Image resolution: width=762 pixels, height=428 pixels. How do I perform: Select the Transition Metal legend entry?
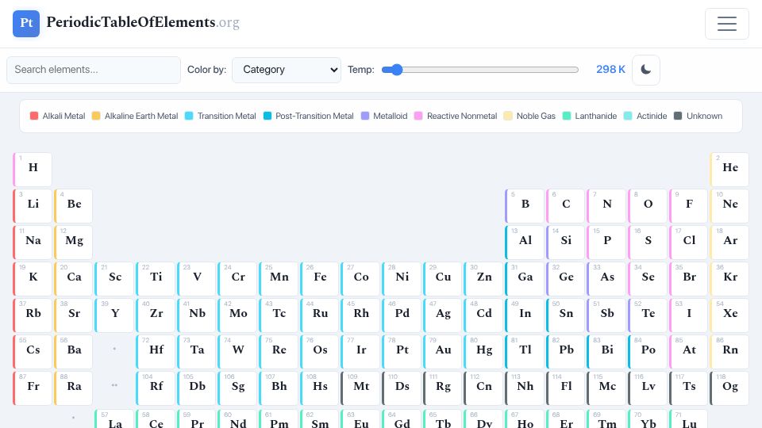coord(221,116)
